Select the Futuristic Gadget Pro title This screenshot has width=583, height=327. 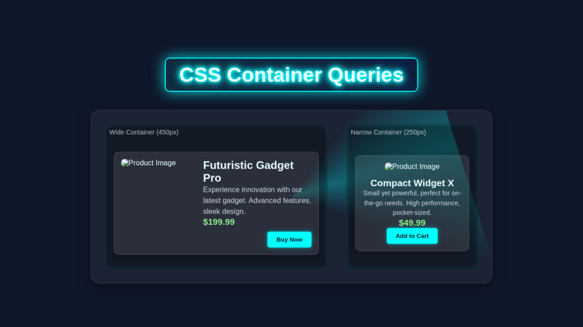[248, 171]
